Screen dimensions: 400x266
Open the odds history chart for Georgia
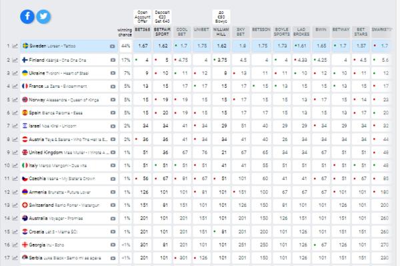point(15,245)
